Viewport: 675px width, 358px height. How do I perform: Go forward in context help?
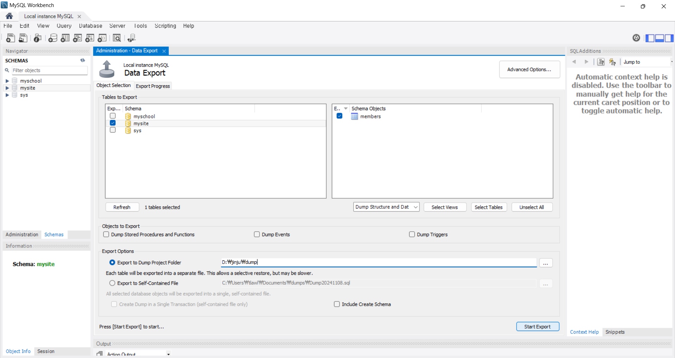(586, 62)
